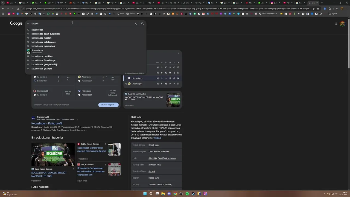Open the WhatsApp bookmark icon
This screenshot has width=350, height=197.
point(48,14)
